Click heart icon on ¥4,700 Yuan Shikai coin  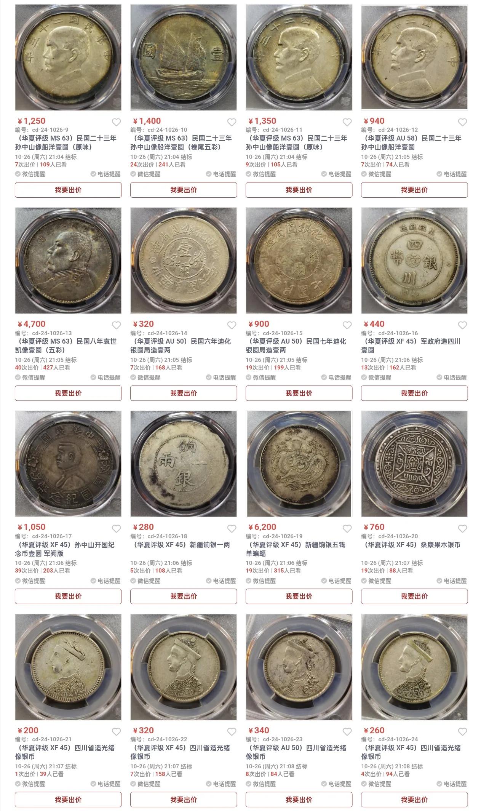click(116, 325)
